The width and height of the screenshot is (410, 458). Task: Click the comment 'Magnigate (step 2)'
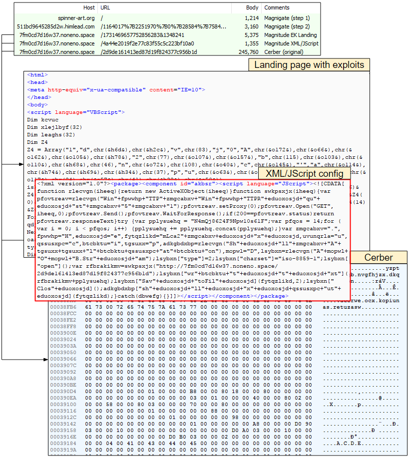[x=287, y=26]
